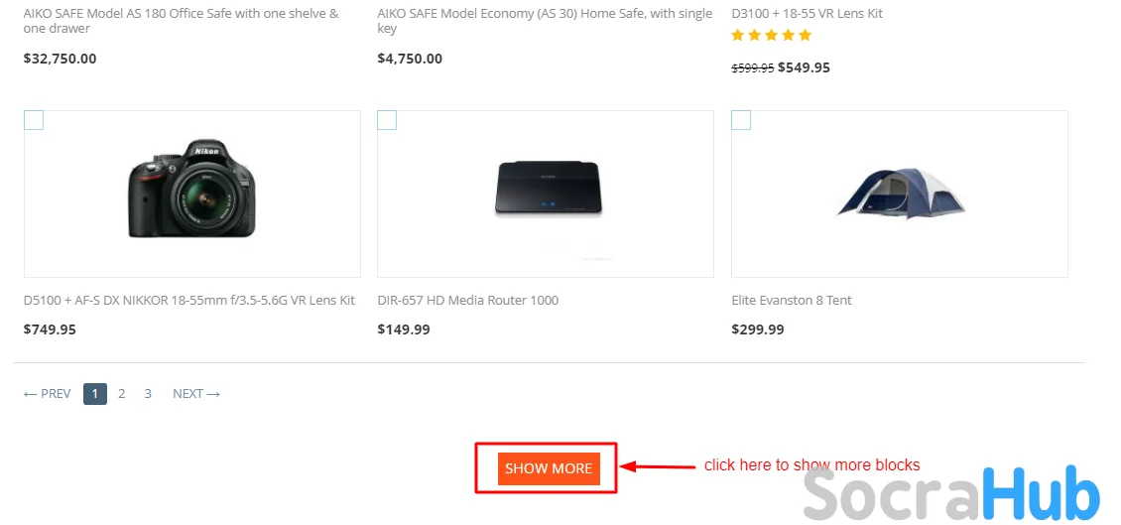Click the SHOW MORE button
The width and height of the screenshot is (1121, 525).
coord(549,468)
